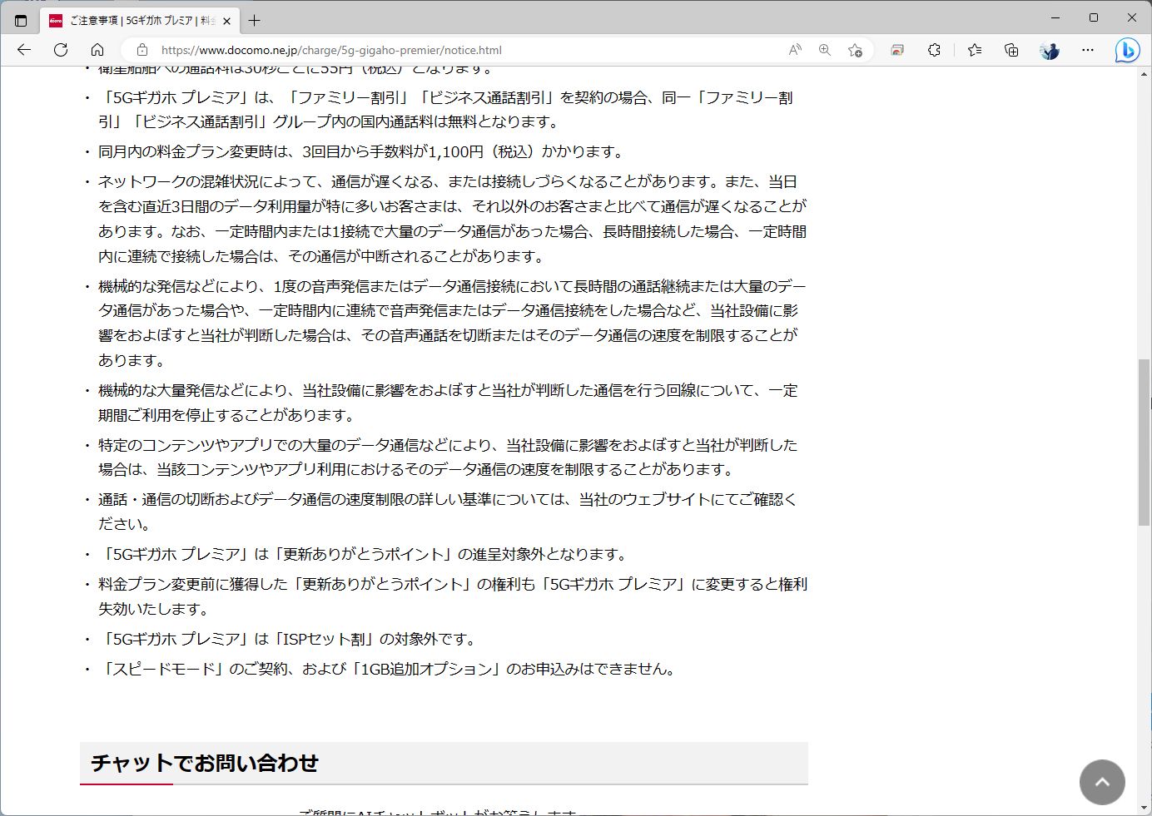Click the scrollbar down arrow

1145,809
